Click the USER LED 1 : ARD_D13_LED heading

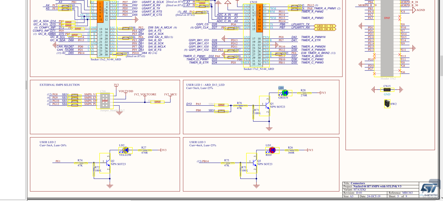coord(205,85)
